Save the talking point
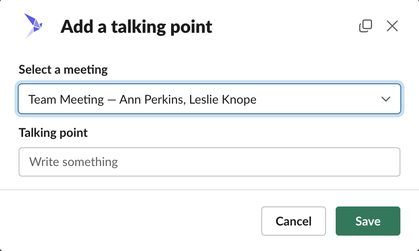The height and width of the screenshot is (251, 419). click(x=368, y=221)
